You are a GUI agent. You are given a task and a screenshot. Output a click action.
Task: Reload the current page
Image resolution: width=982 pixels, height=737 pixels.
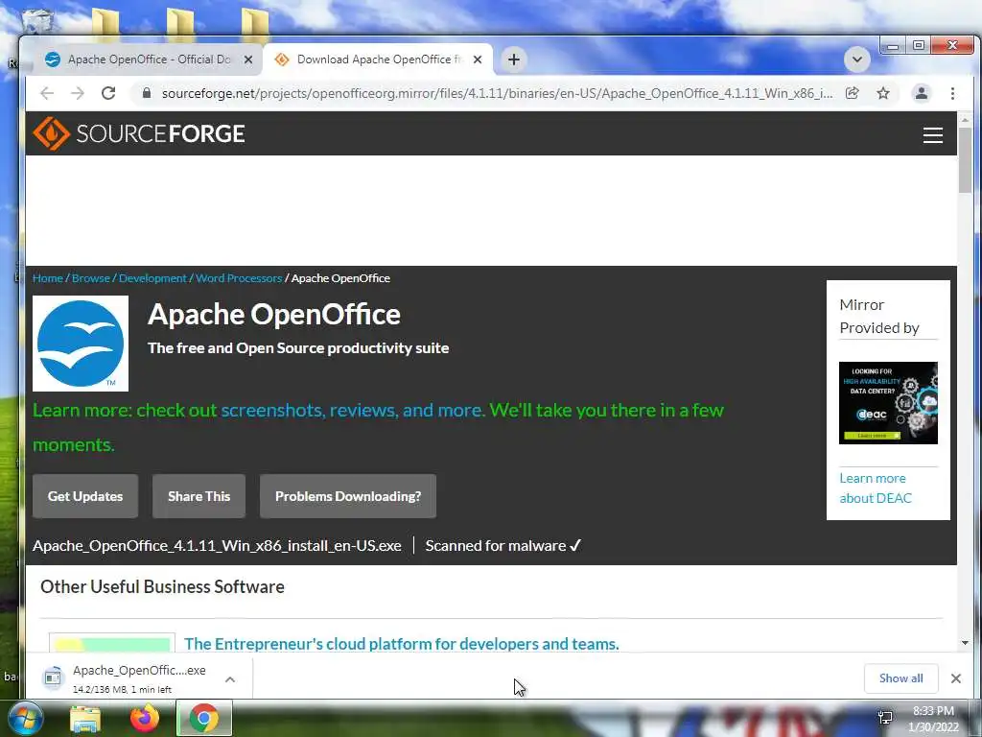[x=108, y=93]
